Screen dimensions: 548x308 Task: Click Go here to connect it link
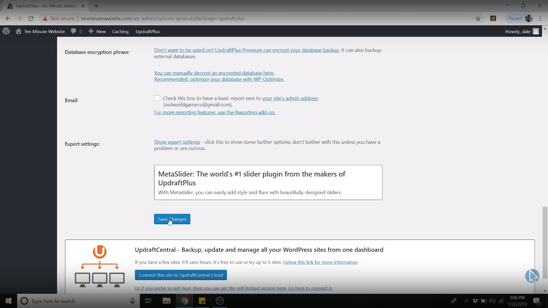(310, 288)
